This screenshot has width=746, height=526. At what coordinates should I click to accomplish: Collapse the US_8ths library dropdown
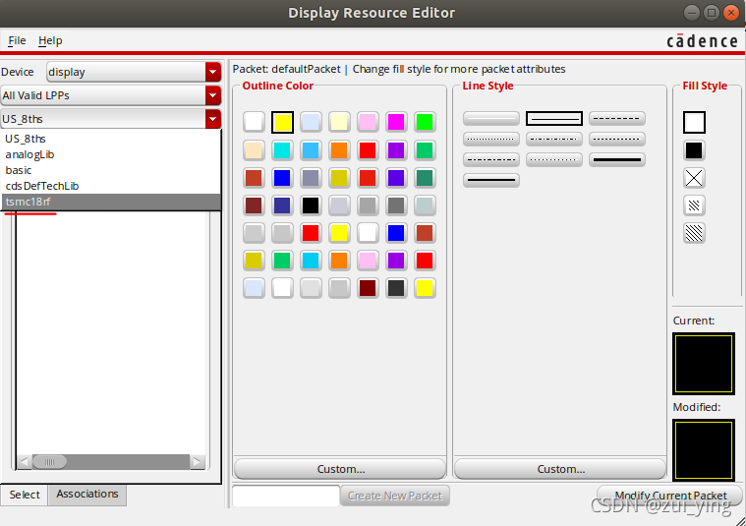(213, 119)
